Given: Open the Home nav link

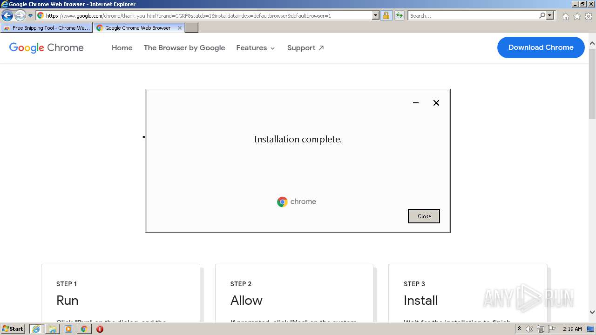Looking at the screenshot, I should [x=122, y=47].
